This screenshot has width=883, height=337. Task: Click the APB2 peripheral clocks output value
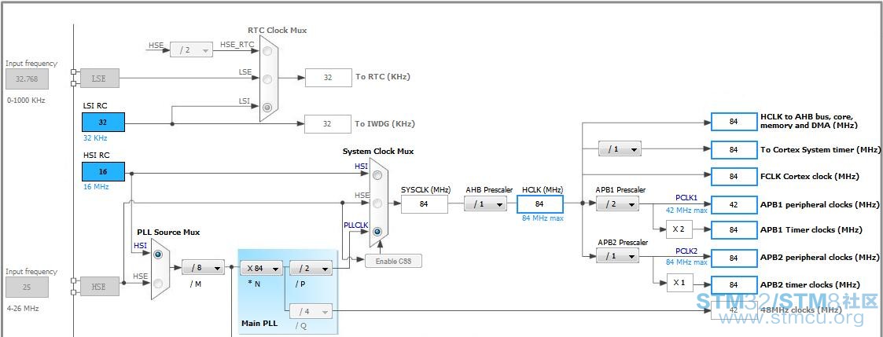734,258
